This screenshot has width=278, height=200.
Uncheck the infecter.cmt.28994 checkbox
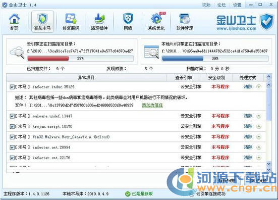click(12, 147)
